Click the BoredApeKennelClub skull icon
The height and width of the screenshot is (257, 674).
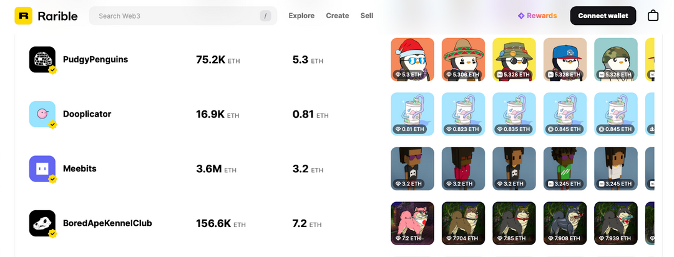click(x=42, y=223)
